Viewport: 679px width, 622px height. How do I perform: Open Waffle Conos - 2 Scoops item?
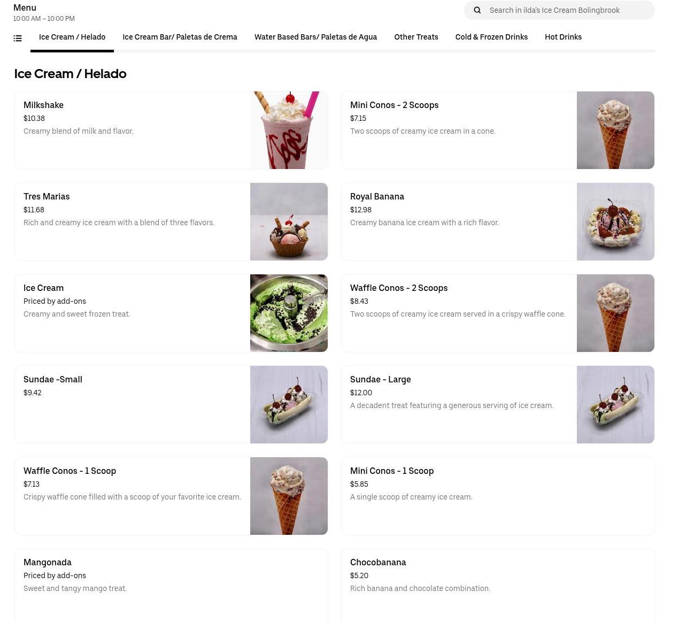[x=498, y=313]
